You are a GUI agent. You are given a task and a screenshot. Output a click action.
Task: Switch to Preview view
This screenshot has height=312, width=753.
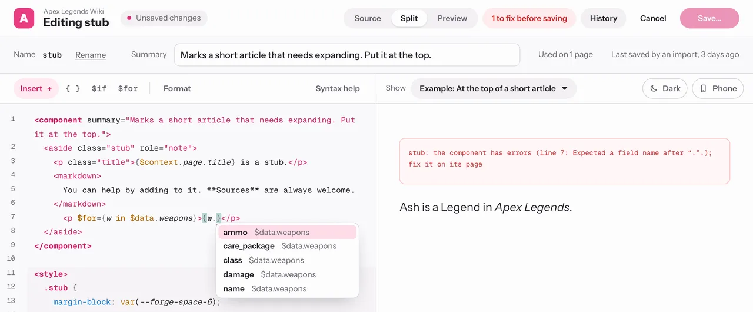pos(452,18)
